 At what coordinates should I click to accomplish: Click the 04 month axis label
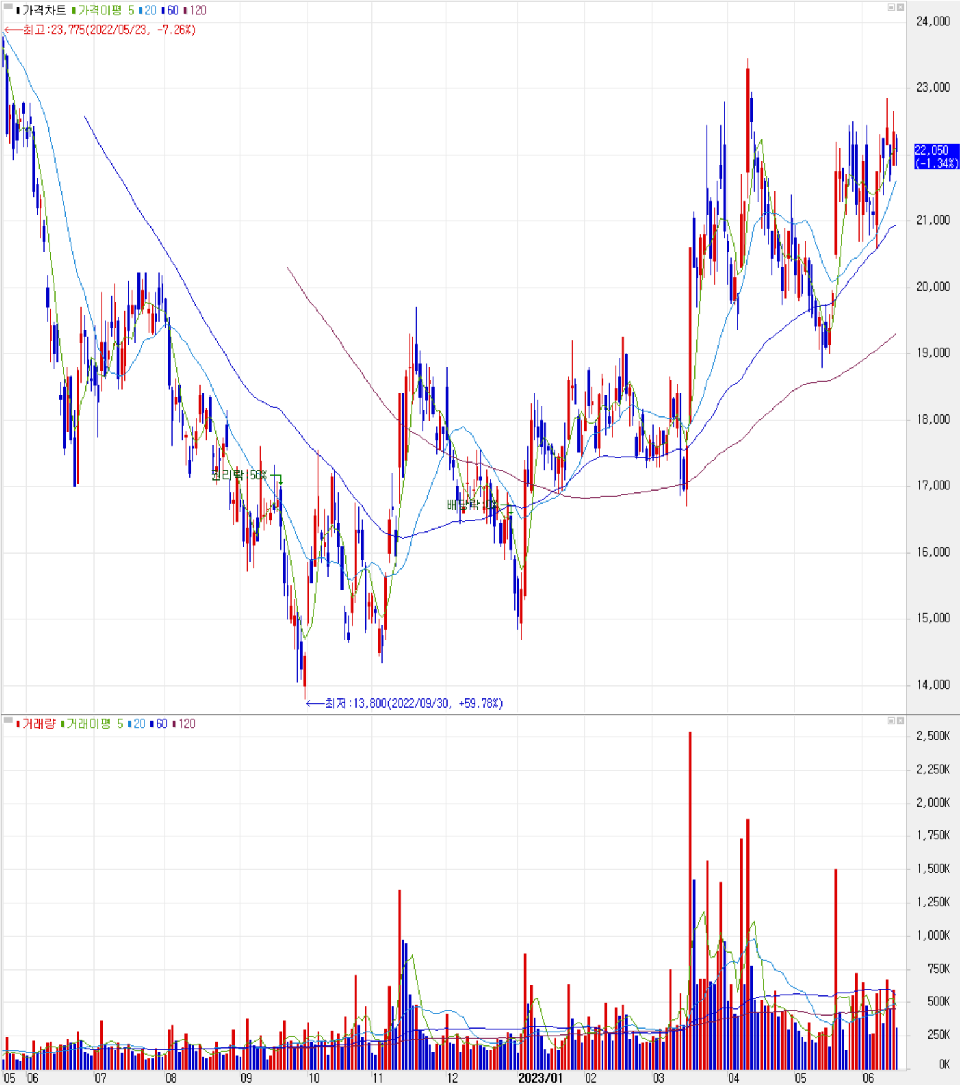coord(733,1078)
